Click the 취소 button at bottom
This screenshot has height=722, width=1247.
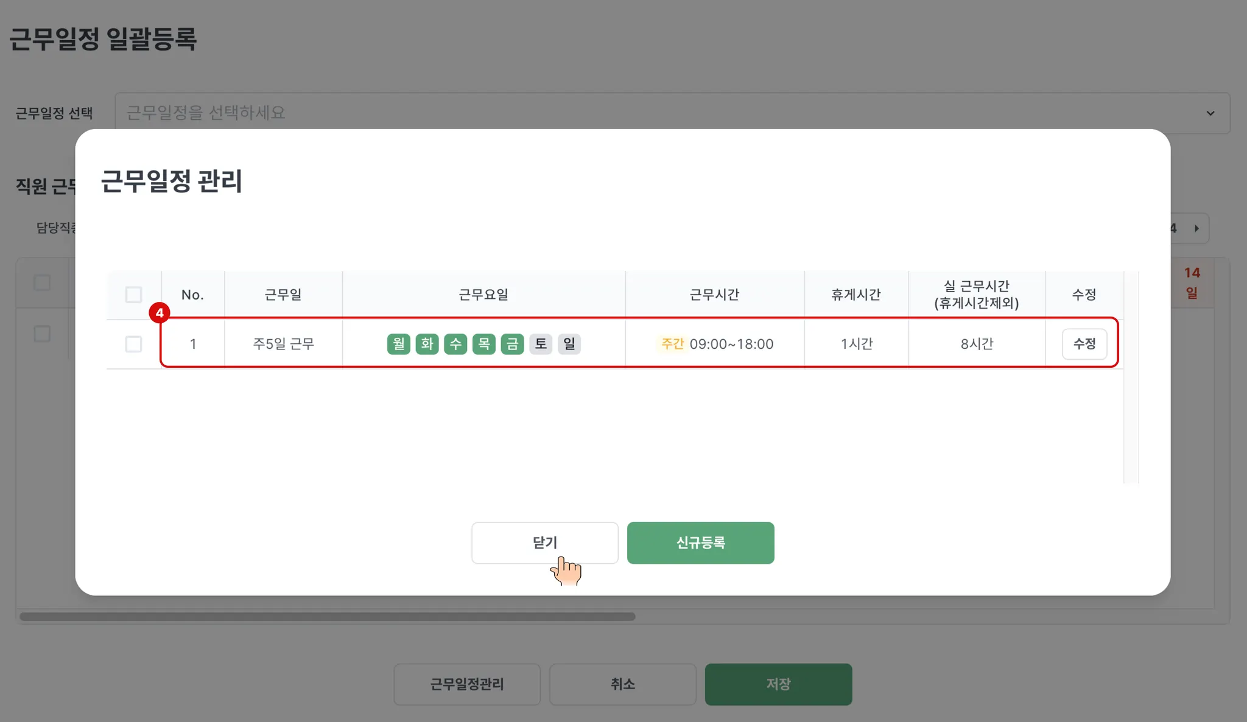point(622,684)
